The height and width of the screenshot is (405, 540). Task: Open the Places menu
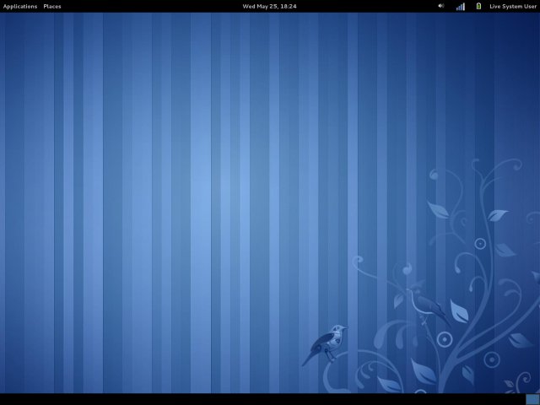[52, 6]
